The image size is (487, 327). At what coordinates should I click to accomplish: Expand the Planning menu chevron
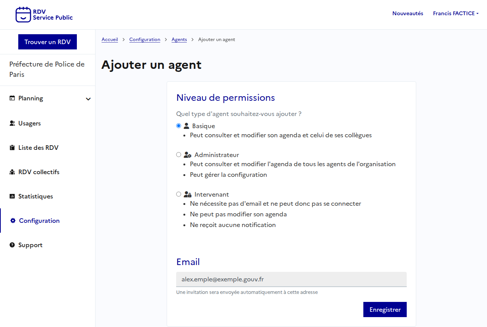click(88, 99)
